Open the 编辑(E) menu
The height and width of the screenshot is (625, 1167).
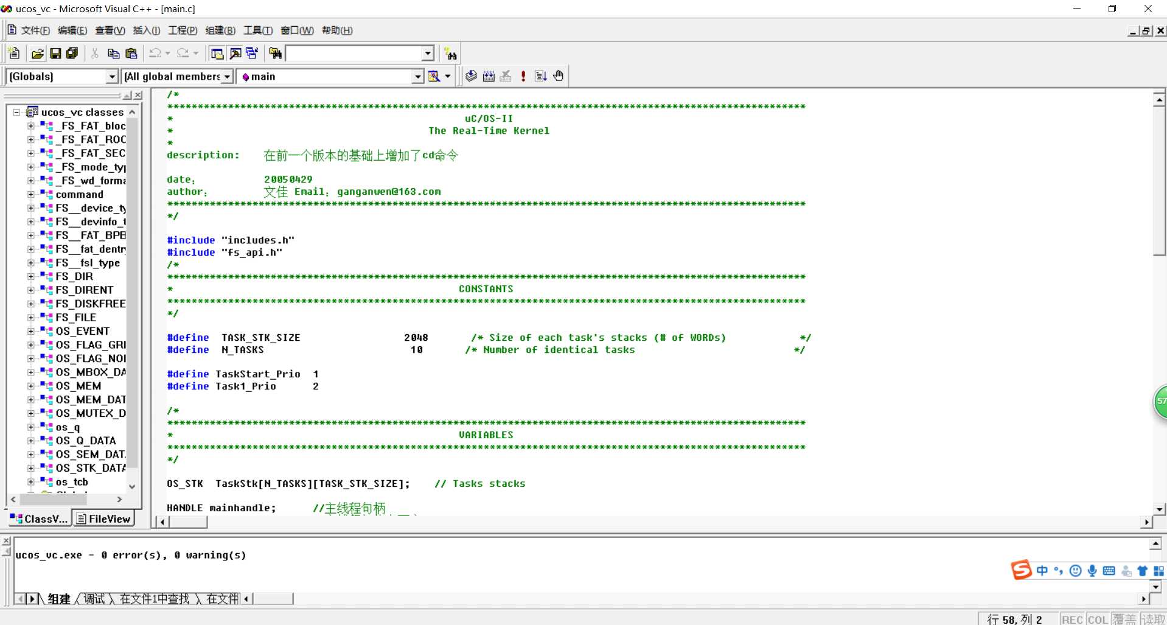pyautogui.click(x=72, y=30)
